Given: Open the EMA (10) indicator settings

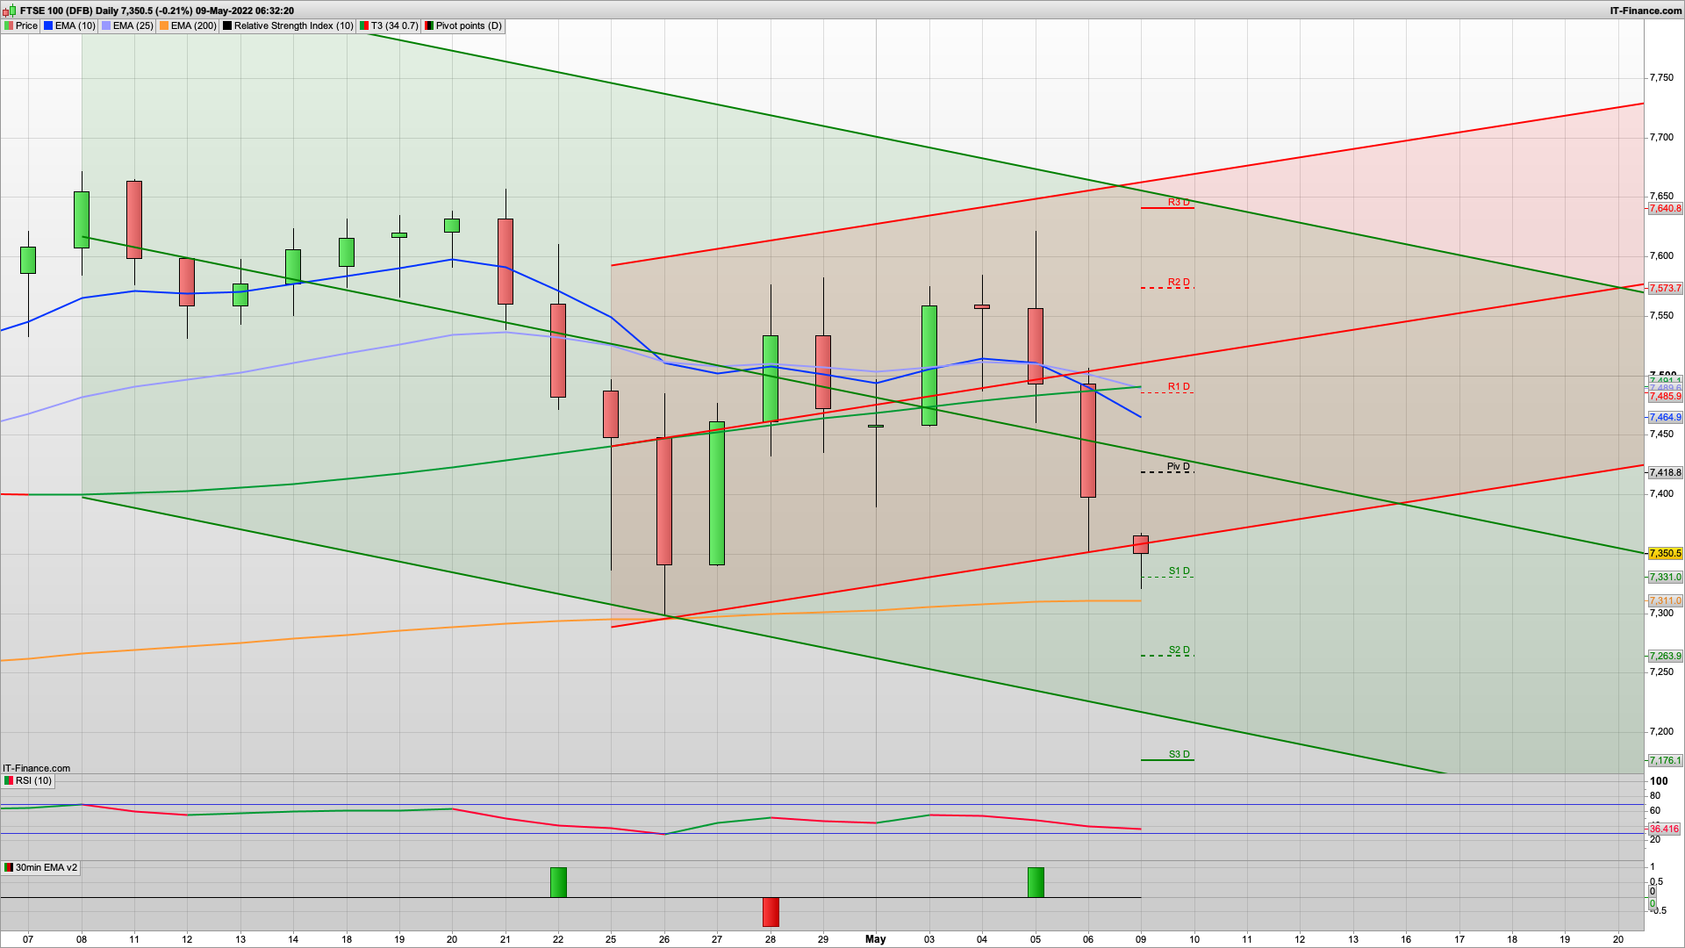Looking at the screenshot, I should tap(74, 25).
